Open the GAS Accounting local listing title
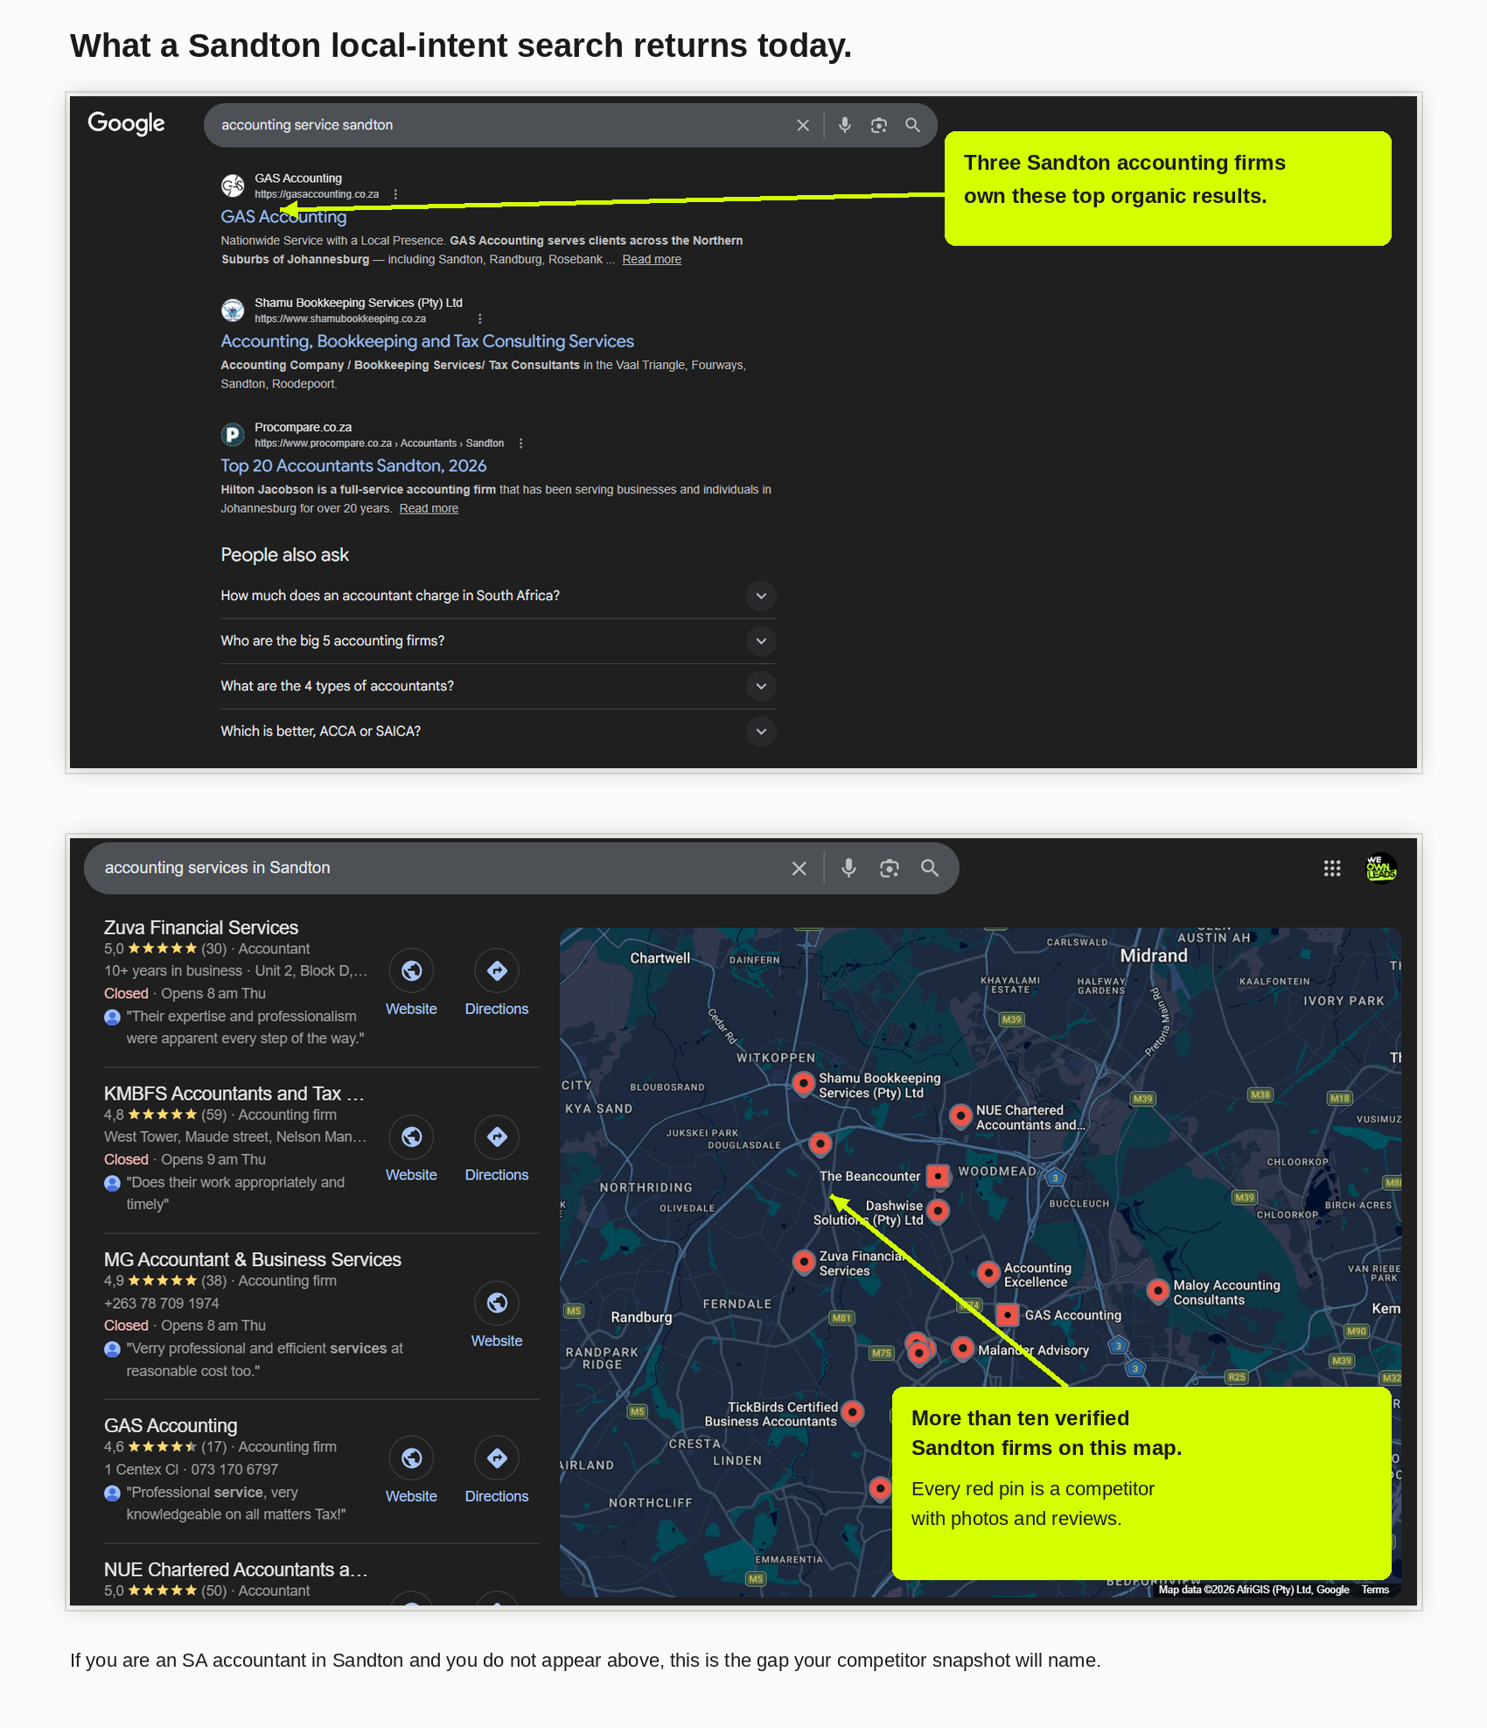The width and height of the screenshot is (1487, 1728). click(171, 1425)
